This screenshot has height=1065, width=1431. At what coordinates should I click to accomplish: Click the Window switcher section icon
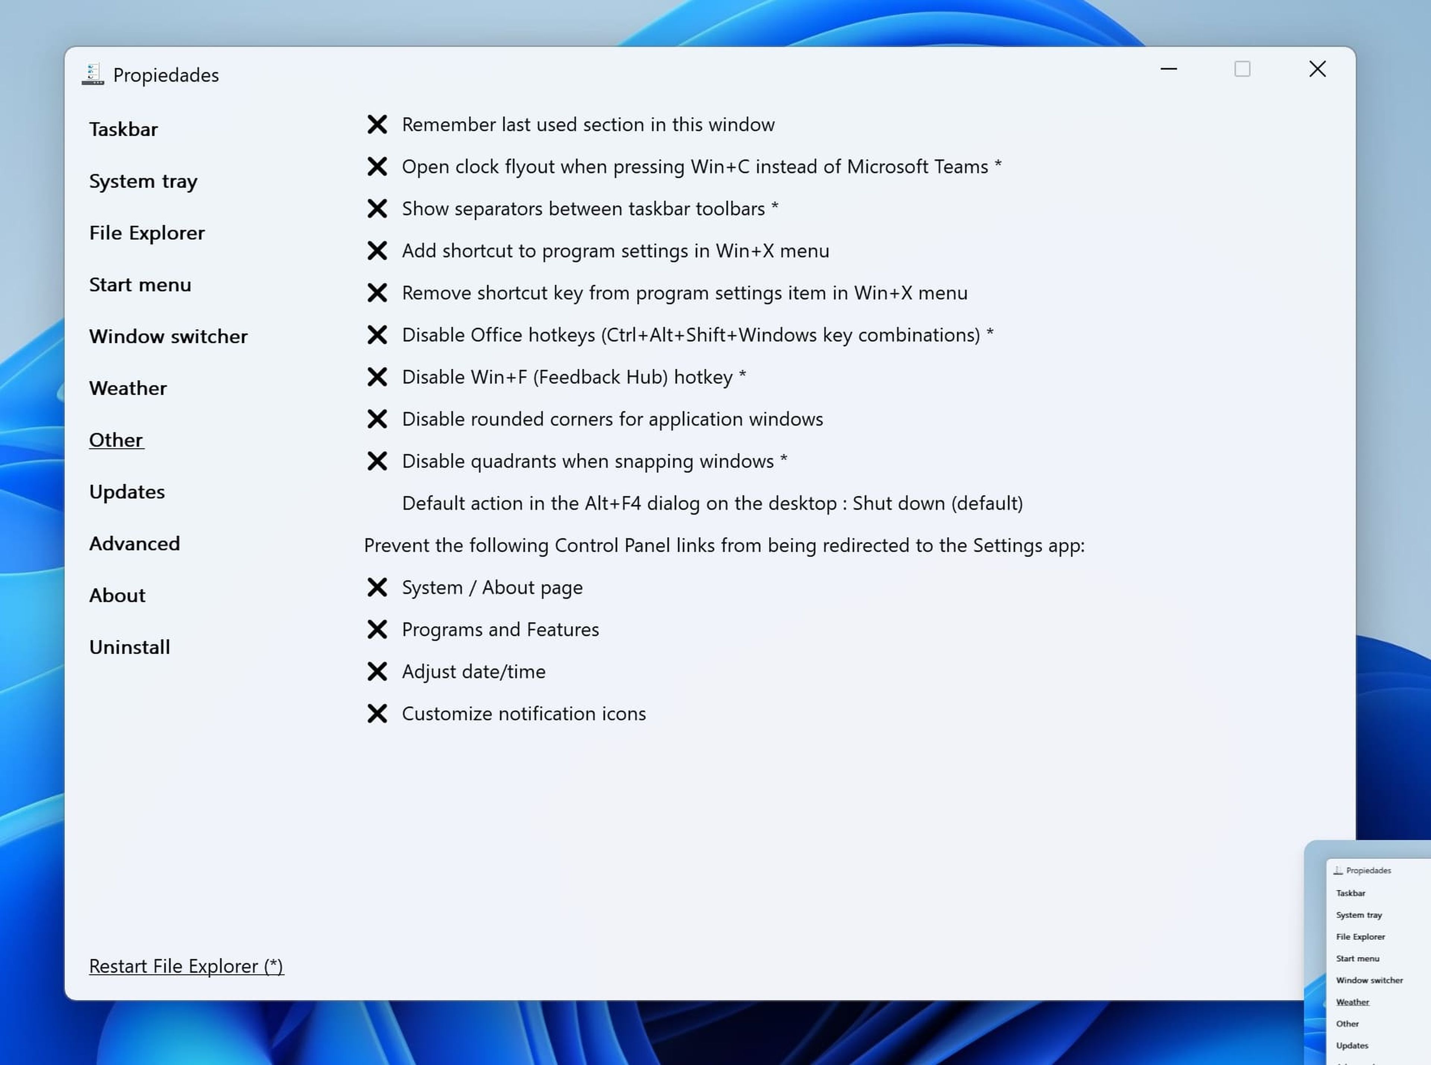[168, 334]
